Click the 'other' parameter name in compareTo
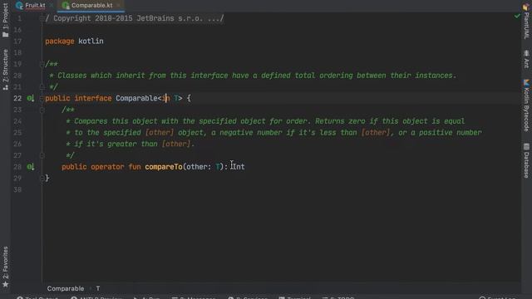The image size is (532, 299). pos(196,167)
